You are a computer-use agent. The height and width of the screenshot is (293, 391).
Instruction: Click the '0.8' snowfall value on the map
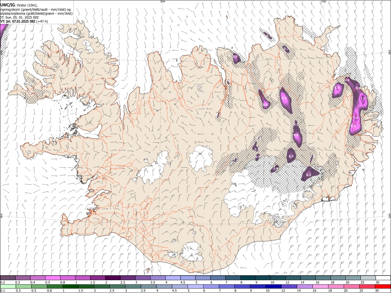click(x=284, y=98)
